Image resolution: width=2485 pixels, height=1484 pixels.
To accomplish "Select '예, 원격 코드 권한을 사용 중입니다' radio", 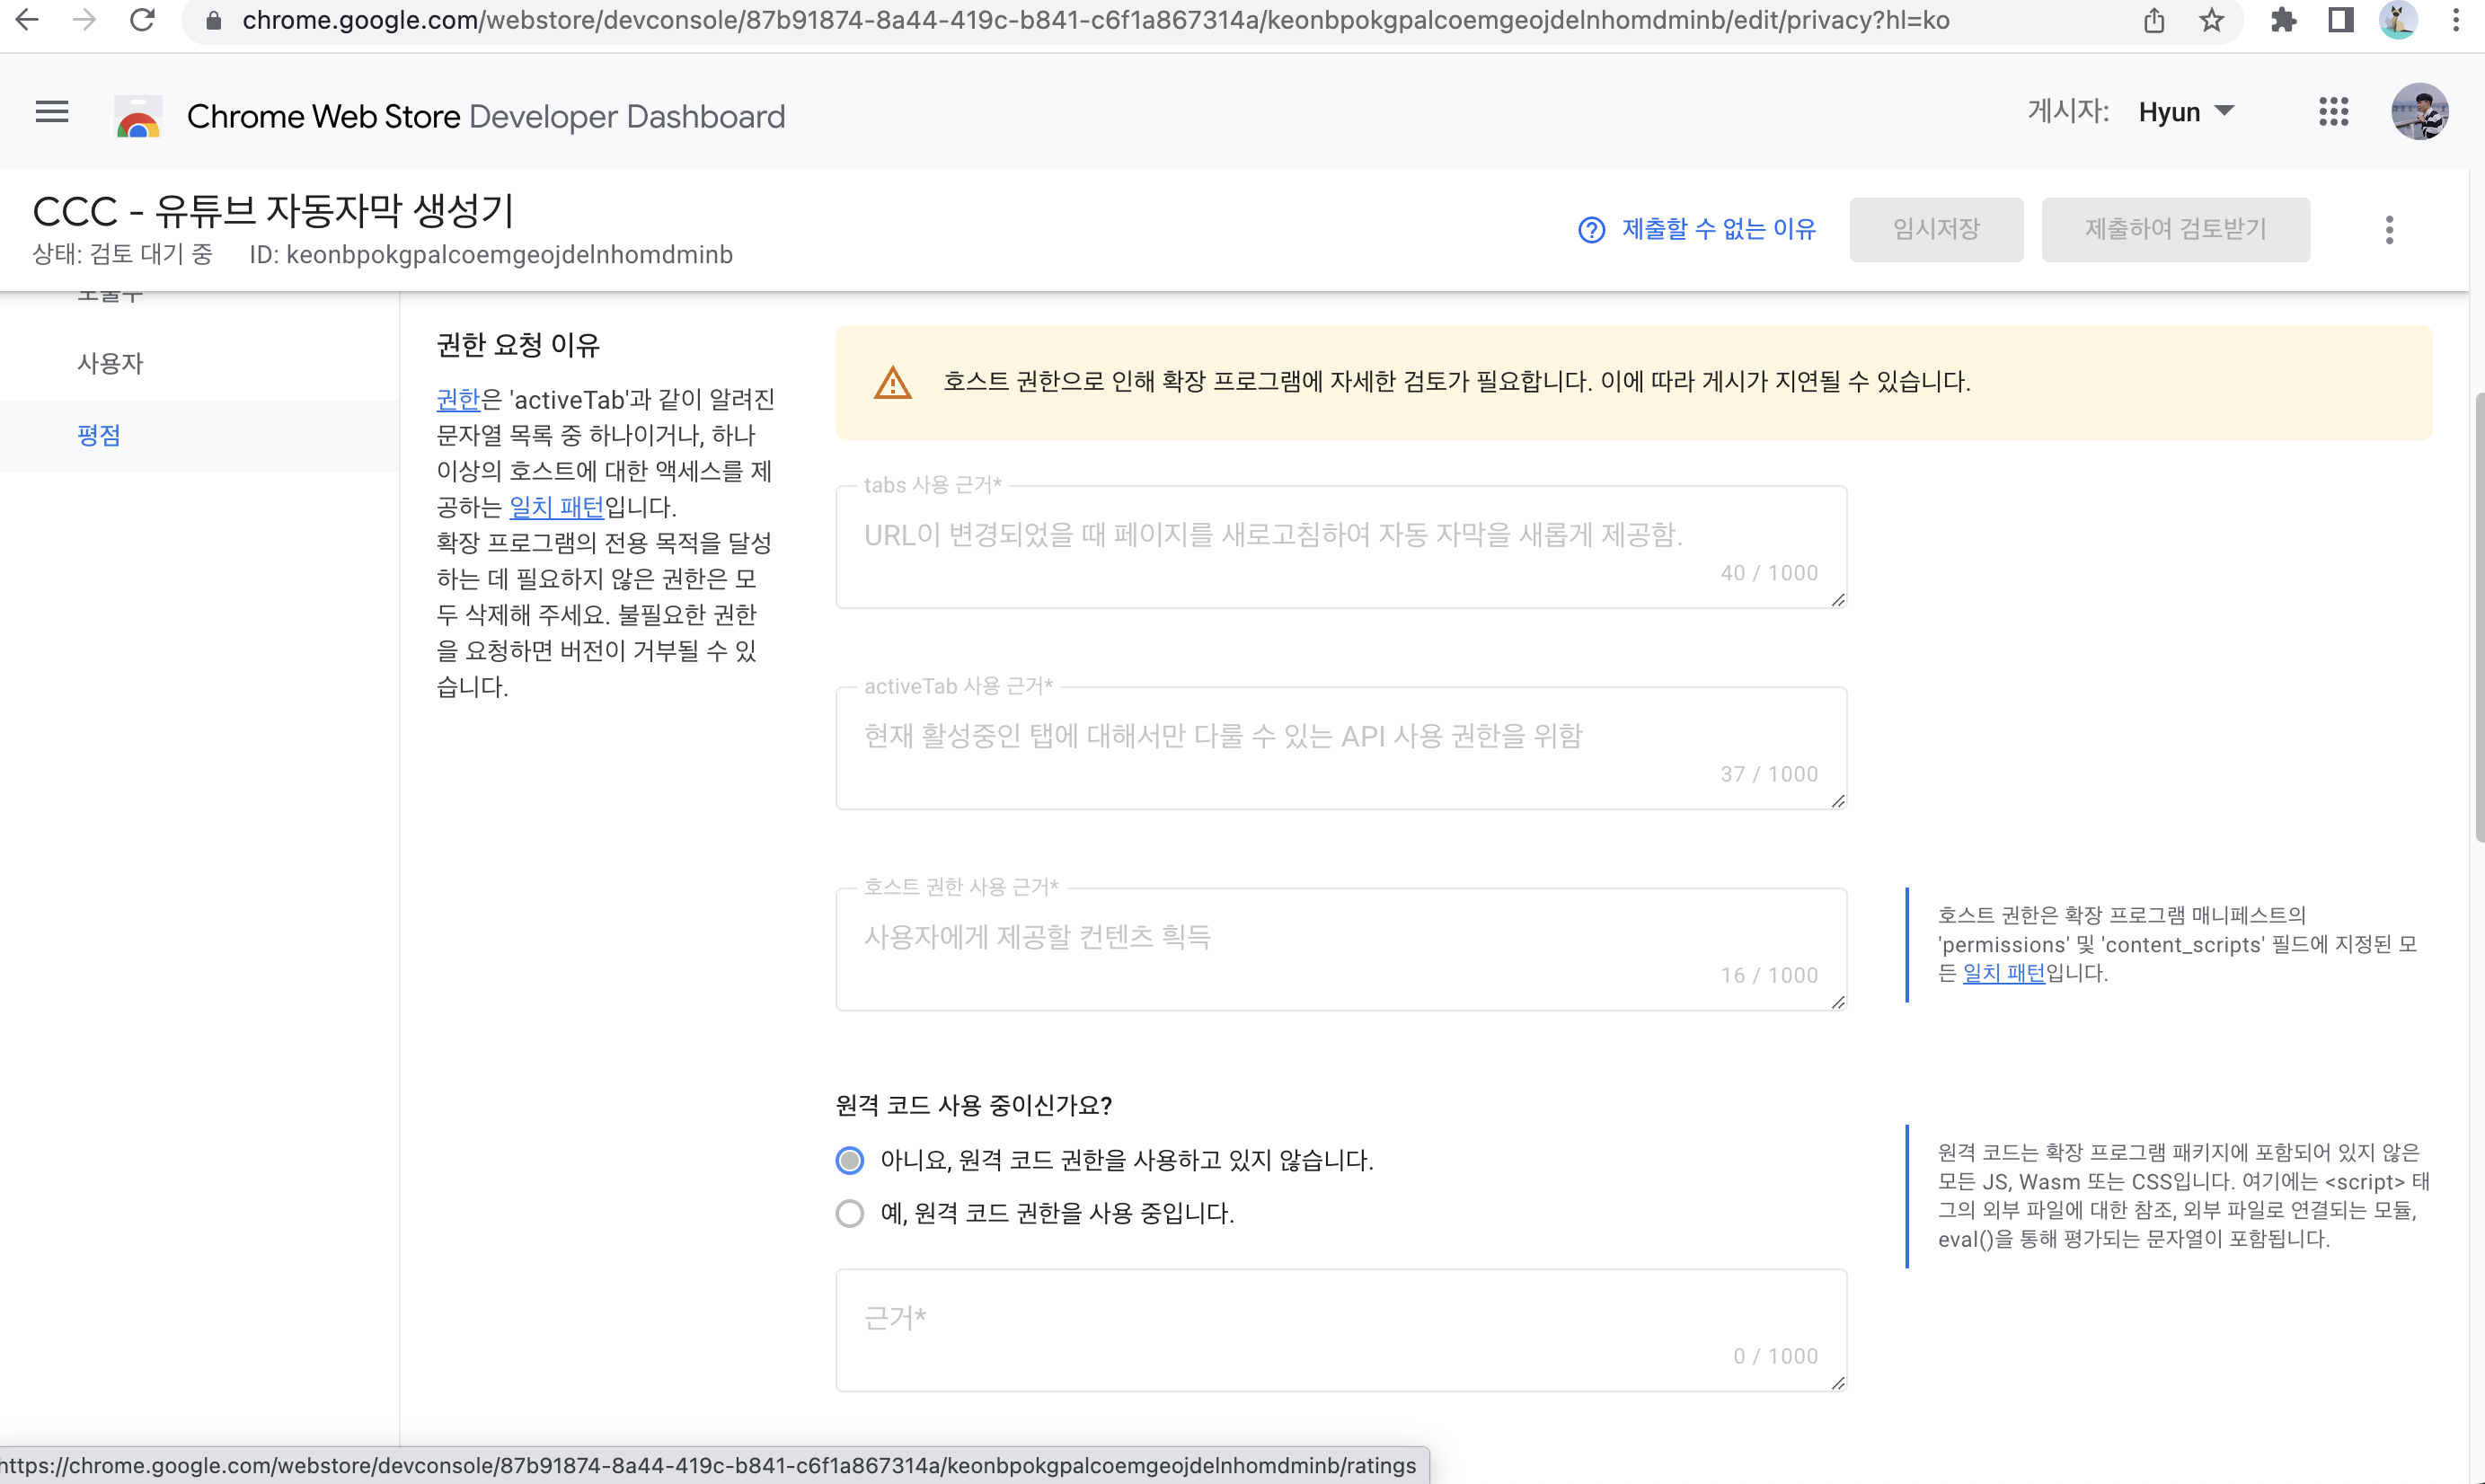I will [x=850, y=1213].
